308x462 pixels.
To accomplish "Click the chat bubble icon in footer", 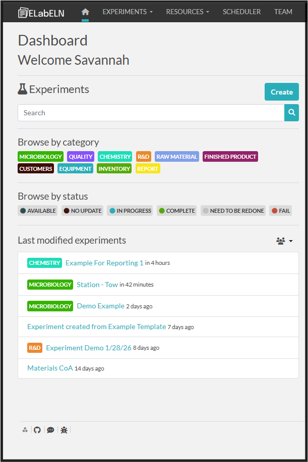I will click(x=50, y=430).
